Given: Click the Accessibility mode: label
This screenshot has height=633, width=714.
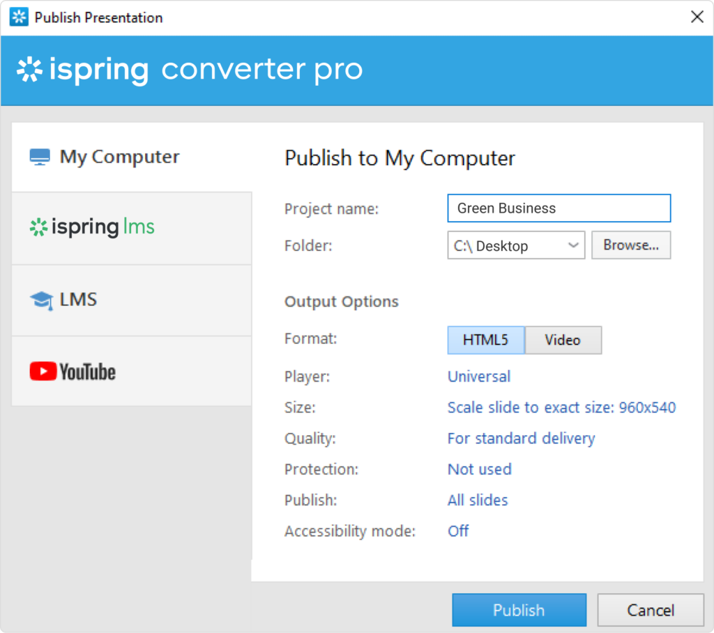Looking at the screenshot, I should click(x=350, y=531).
